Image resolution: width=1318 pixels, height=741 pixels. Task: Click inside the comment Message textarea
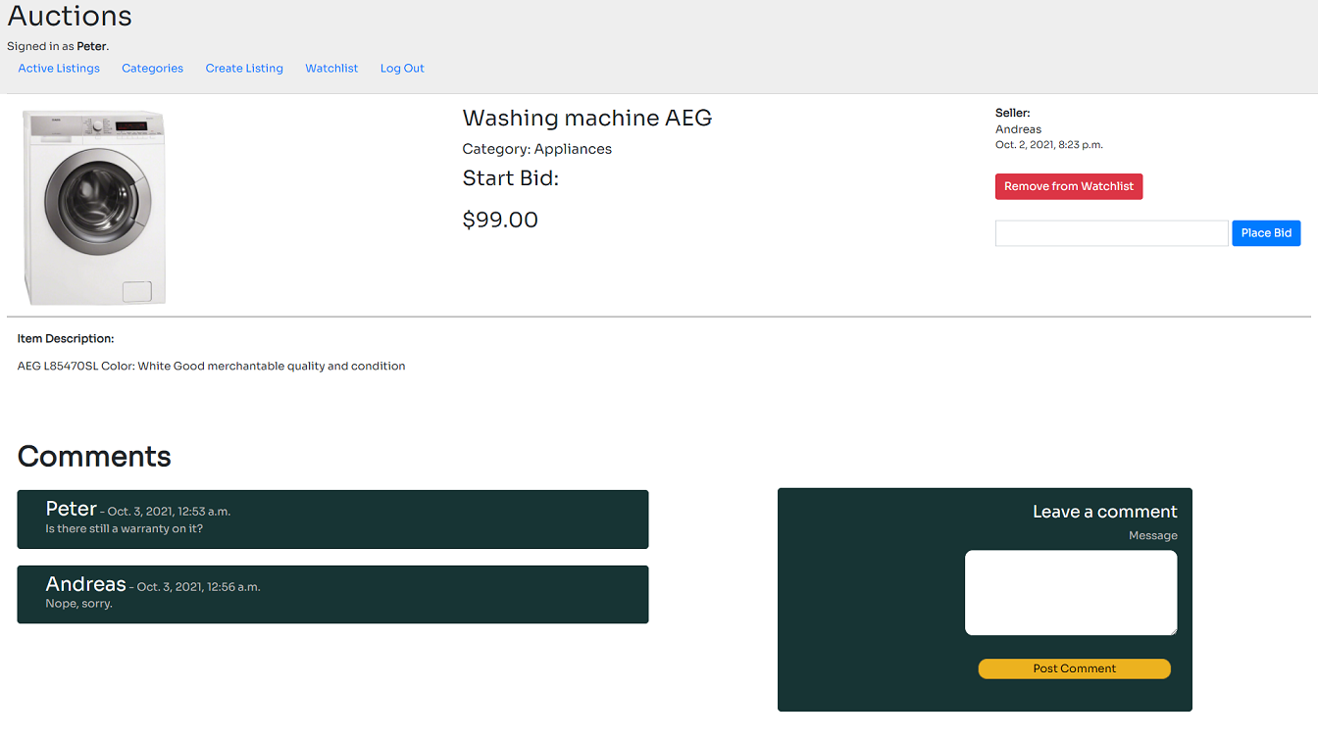click(1071, 593)
